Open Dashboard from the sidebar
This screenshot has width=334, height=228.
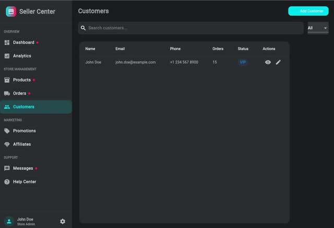click(x=23, y=42)
